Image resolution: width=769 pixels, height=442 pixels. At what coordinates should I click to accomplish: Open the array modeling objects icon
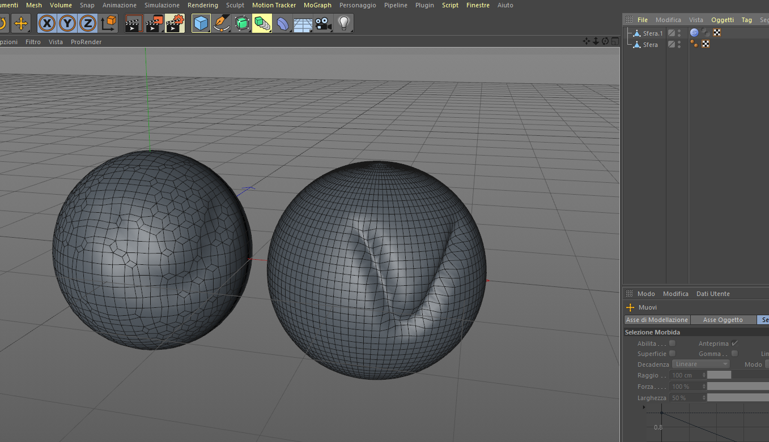click(262, 23)
